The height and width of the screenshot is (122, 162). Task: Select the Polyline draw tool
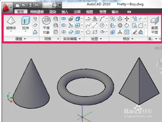(x=88, y=19)
